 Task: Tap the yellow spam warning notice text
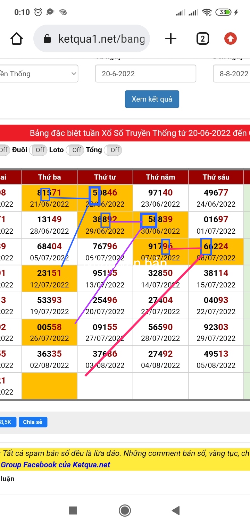pyautogui.click(x=125, y=453)
